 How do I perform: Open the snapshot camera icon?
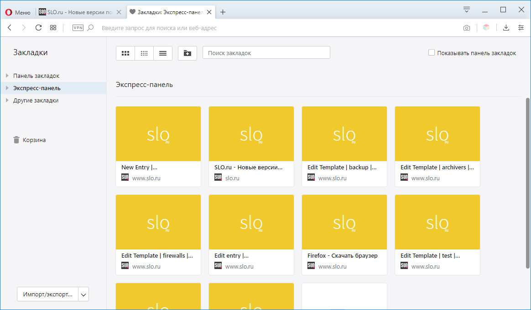coord(467,28)
